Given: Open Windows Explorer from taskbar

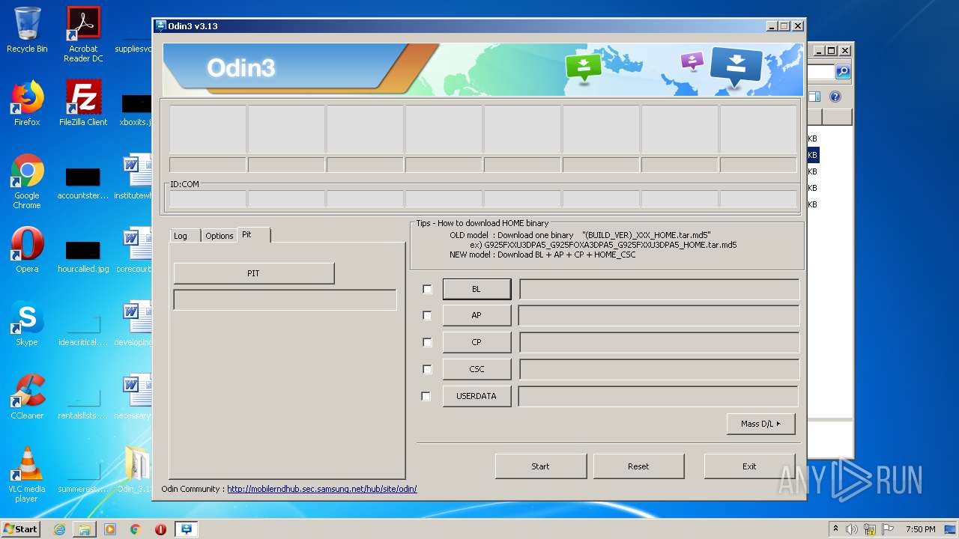Looking at the screenshot, I should [x=85, y=529].
